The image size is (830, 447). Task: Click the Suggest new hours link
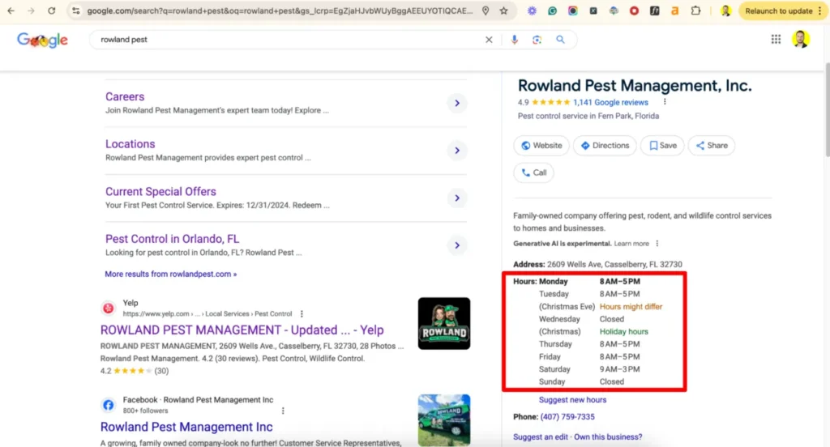click(572, 400)
